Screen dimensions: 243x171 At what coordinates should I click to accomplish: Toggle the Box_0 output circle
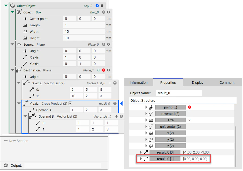coord(108,12)
